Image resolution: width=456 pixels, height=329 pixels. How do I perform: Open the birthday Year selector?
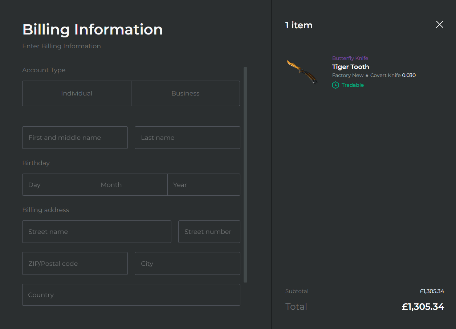[204, 185]
